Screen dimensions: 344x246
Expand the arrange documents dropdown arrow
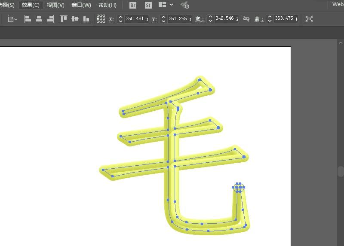coord(171,5)
